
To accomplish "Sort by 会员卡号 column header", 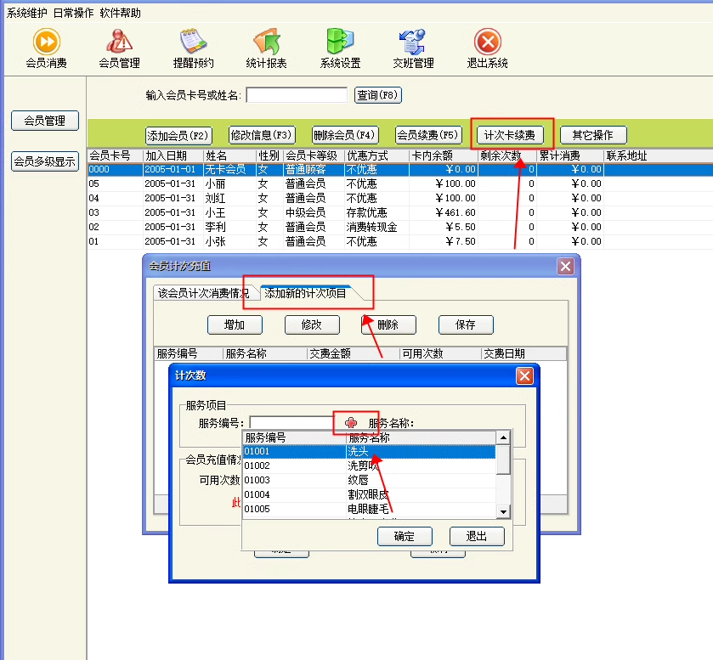I will coord(116,156).
